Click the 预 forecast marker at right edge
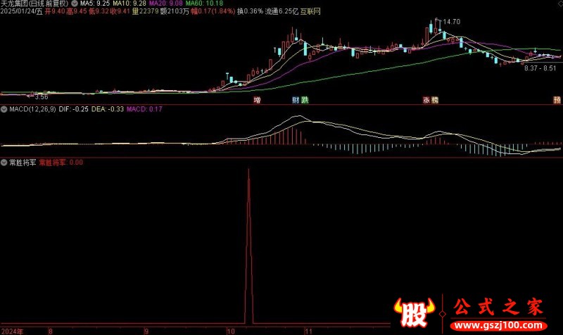 (x=557, y=100)
